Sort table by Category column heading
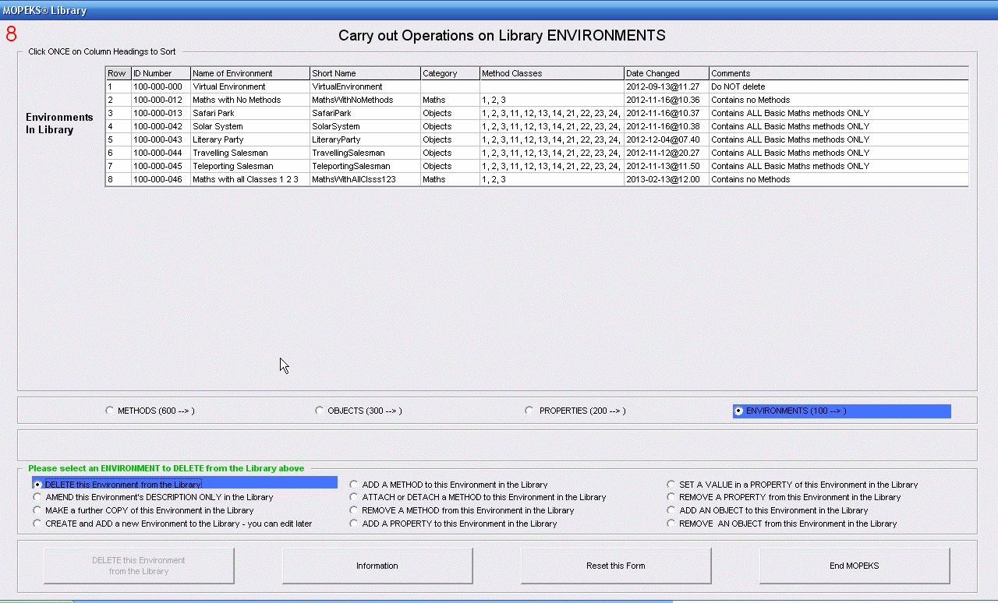The width and height of the screenshot is (998, 603). [x=451, y=73]
